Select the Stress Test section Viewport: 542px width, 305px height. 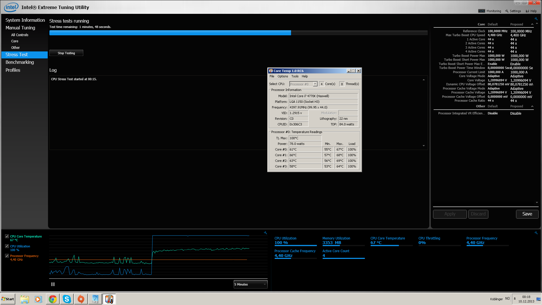coord(25,55)
